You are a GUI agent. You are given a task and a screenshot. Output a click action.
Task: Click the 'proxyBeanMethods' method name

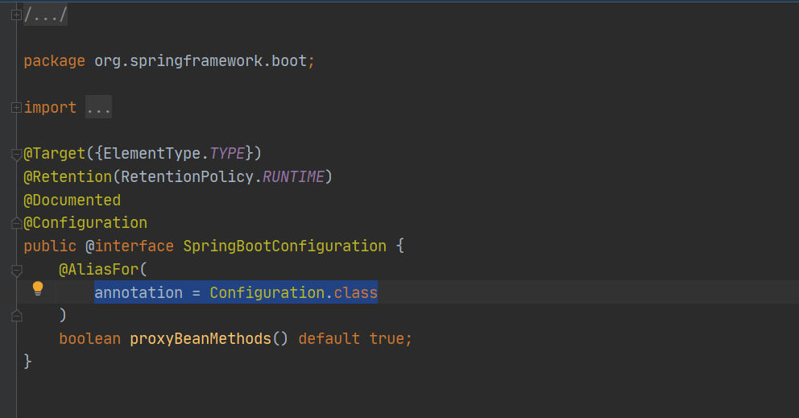click(x=201, y=339)
